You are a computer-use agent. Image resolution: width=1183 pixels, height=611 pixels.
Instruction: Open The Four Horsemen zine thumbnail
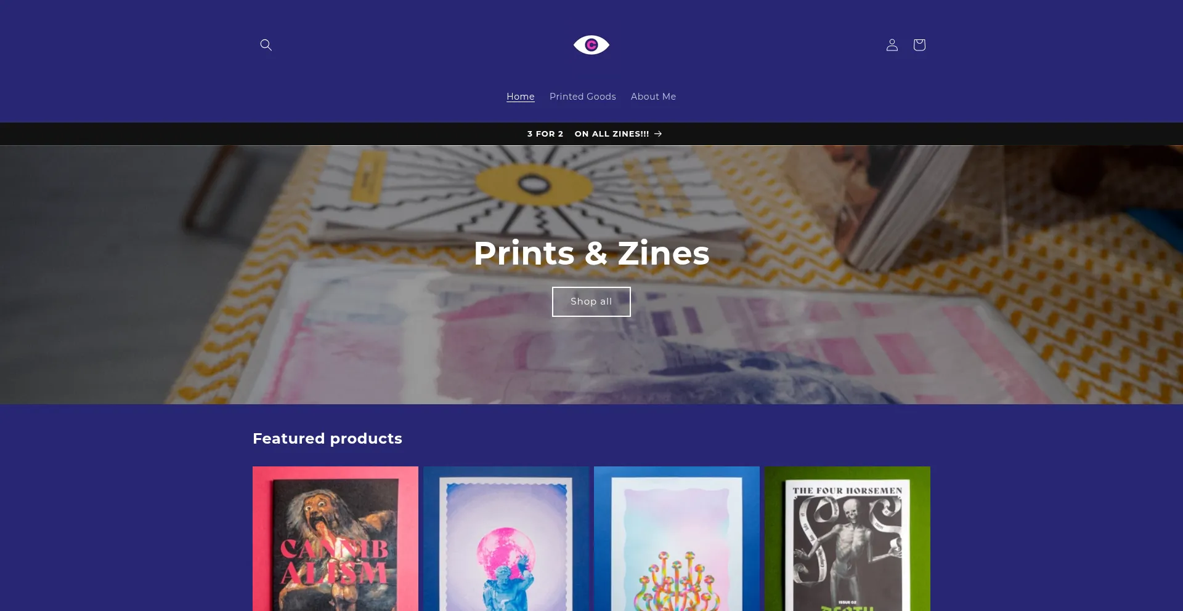point(847,538)
